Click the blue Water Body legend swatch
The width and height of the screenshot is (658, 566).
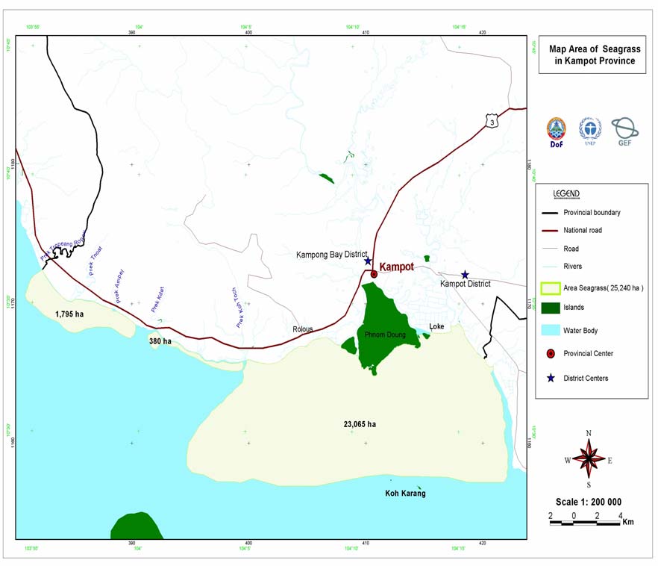[551, 330]
